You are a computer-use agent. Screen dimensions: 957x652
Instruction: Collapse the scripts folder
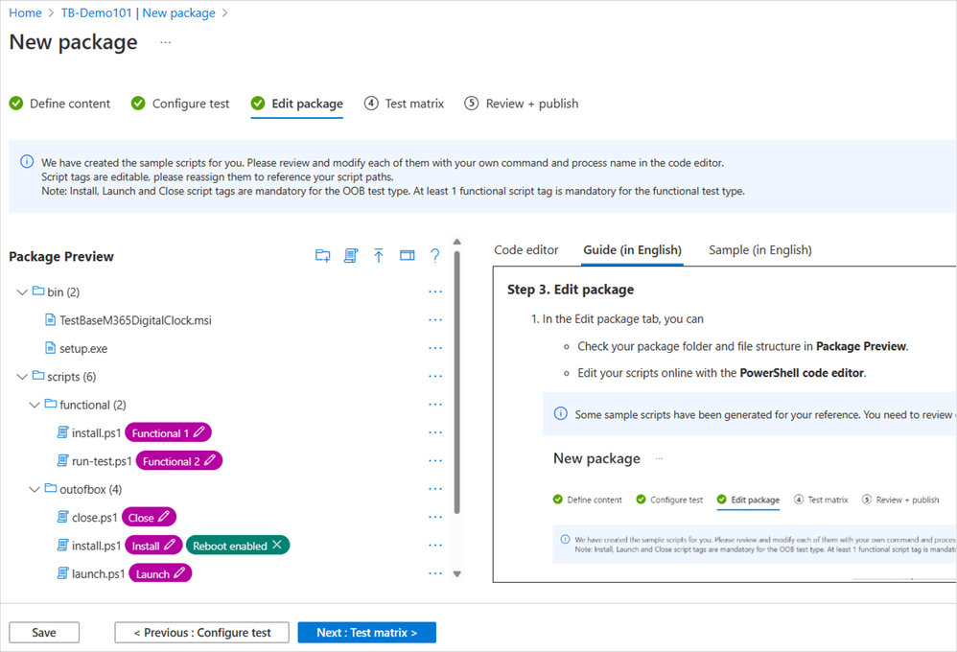22,376
